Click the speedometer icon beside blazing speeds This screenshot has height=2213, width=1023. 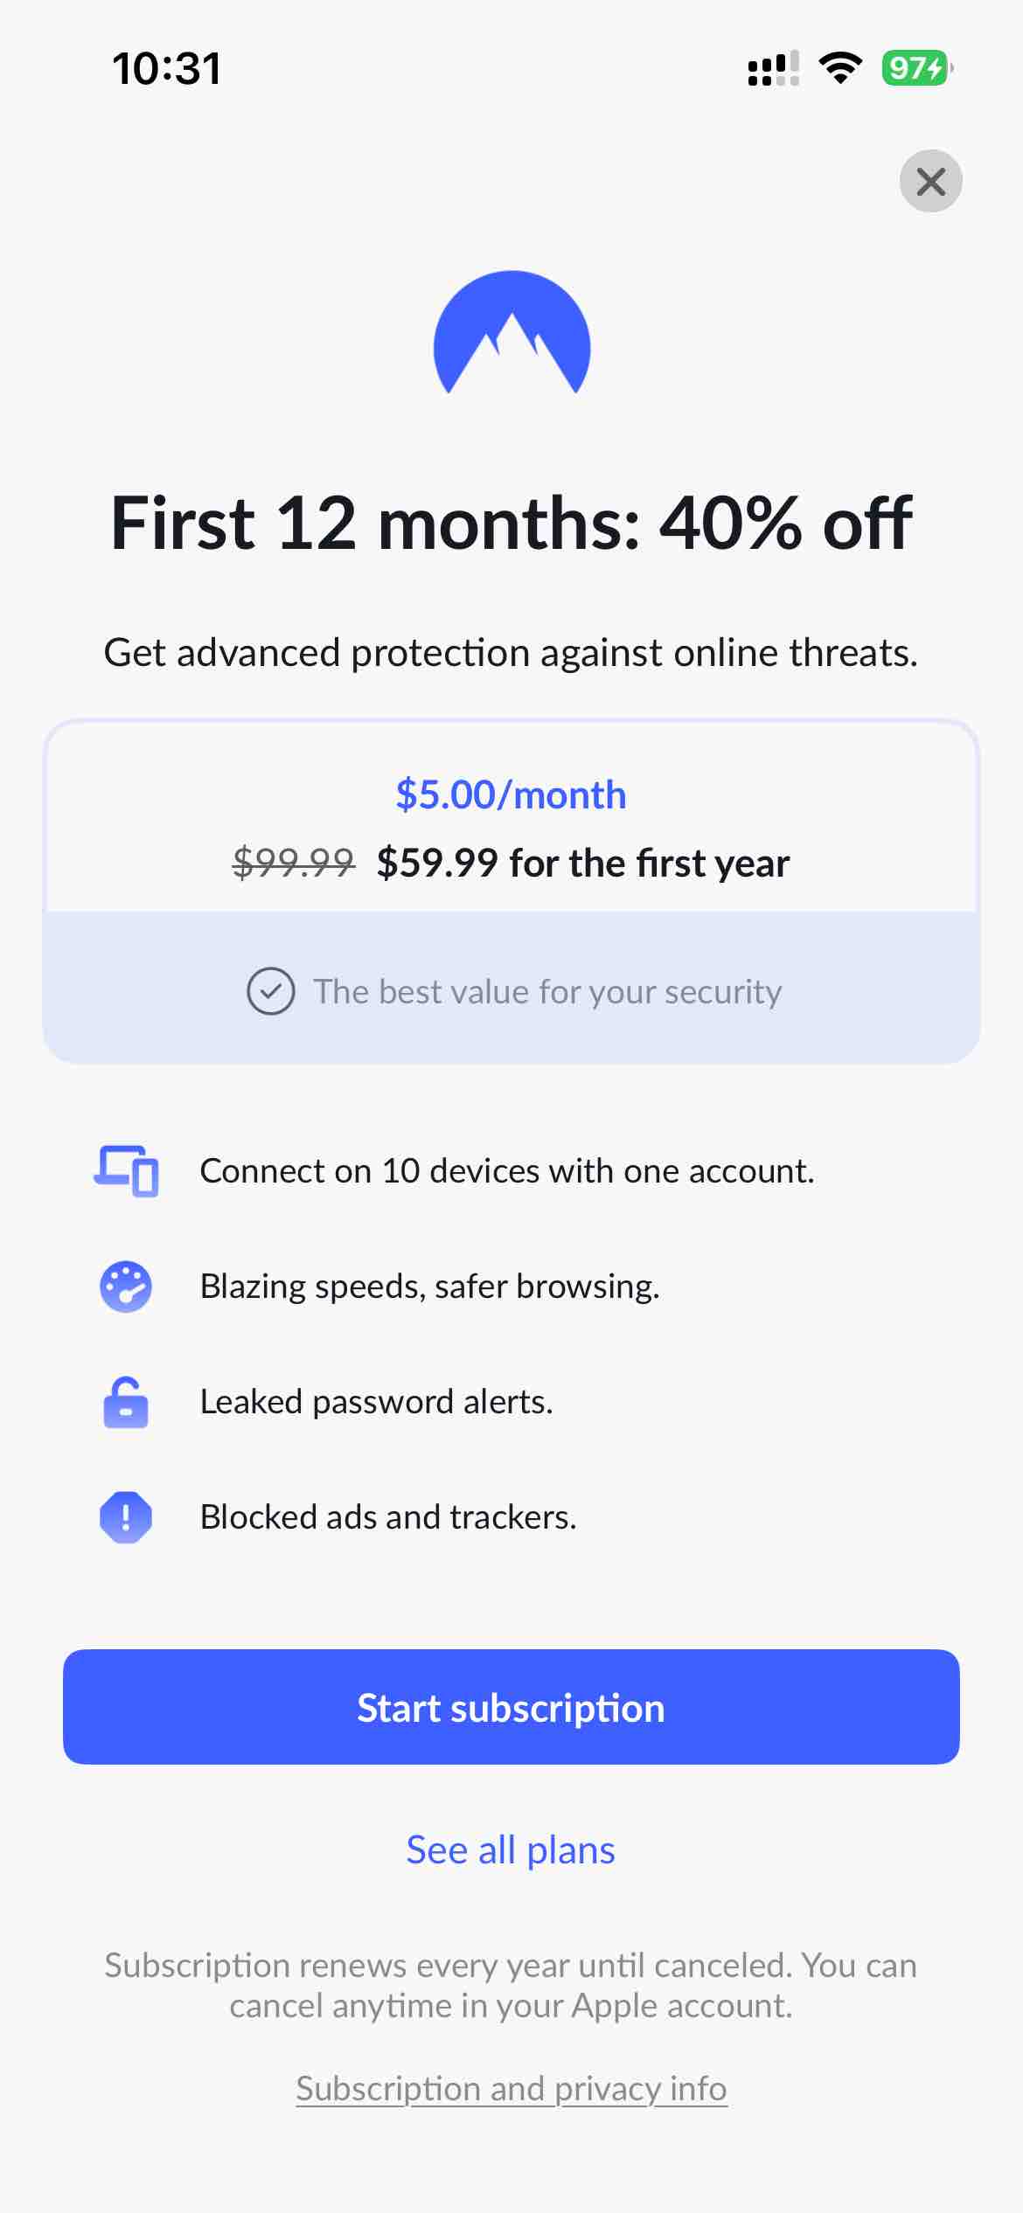point(125,1286)
